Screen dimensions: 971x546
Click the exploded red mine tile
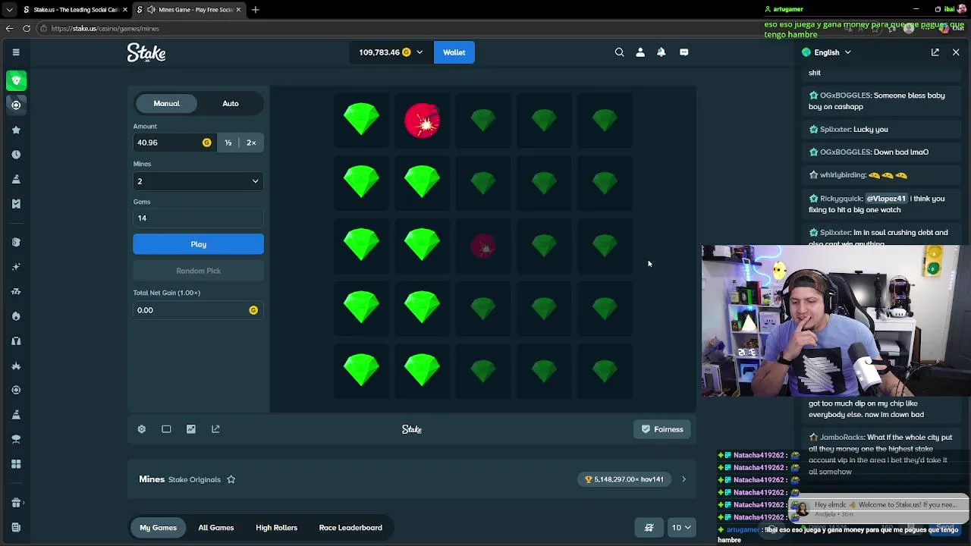coord(422,120)
